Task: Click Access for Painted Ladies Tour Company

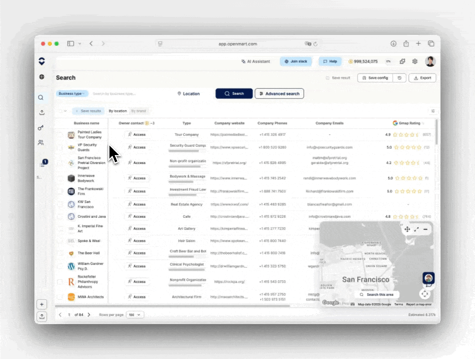Action: point(136,135)
